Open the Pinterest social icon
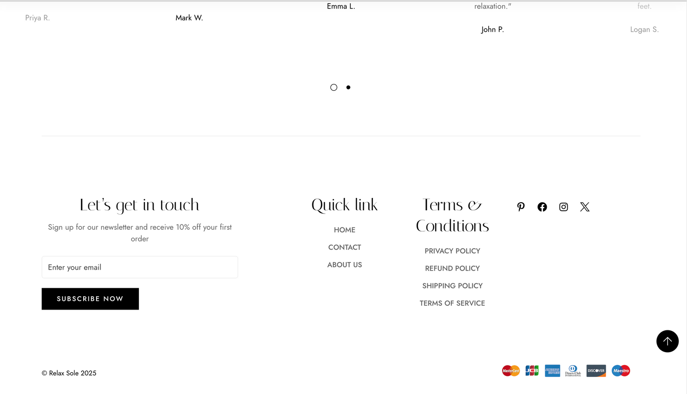 tap(521, 207)
